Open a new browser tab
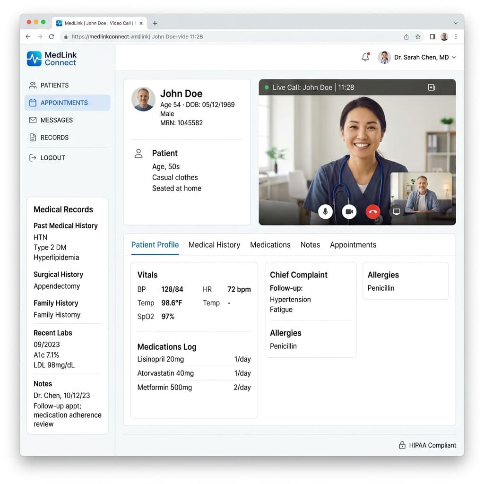 (155, 23)
